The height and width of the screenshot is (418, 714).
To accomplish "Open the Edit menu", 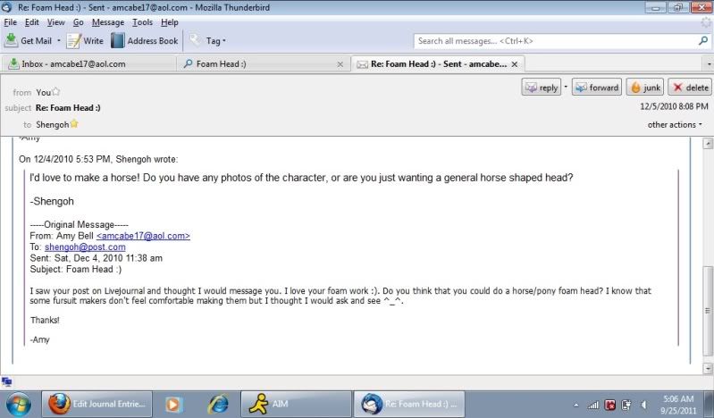I will coord(31,22).
